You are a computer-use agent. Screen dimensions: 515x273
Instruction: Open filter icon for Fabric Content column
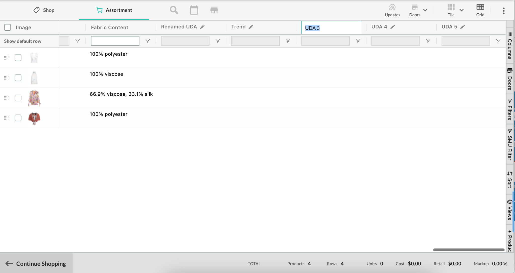coord(148,41)
